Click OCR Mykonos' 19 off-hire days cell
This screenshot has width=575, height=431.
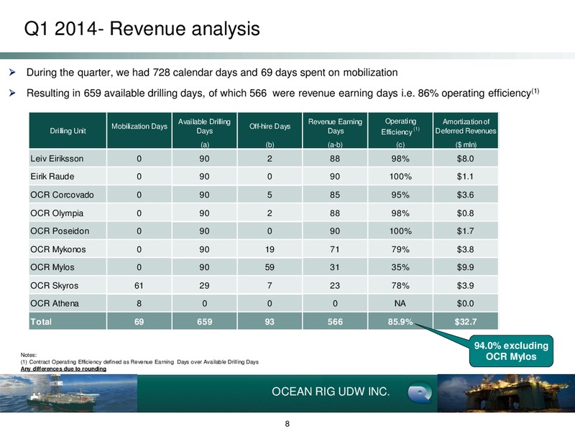pos(270,249)
